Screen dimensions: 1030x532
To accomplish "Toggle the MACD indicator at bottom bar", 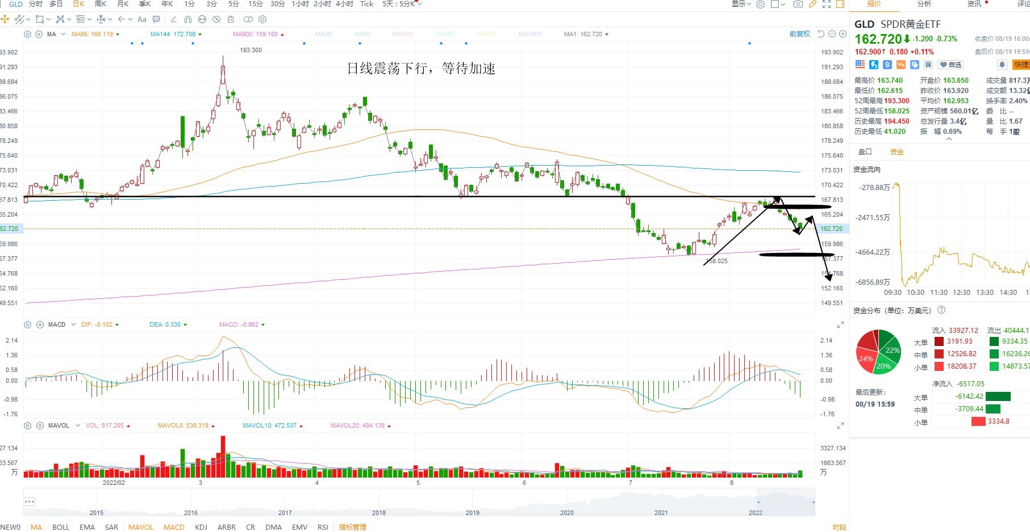I will pyautogui.click(x=174, y=527).
